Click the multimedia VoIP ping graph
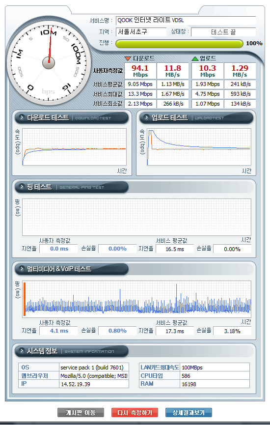The height and width of the screenshot is (425, 270). [136, 299]
